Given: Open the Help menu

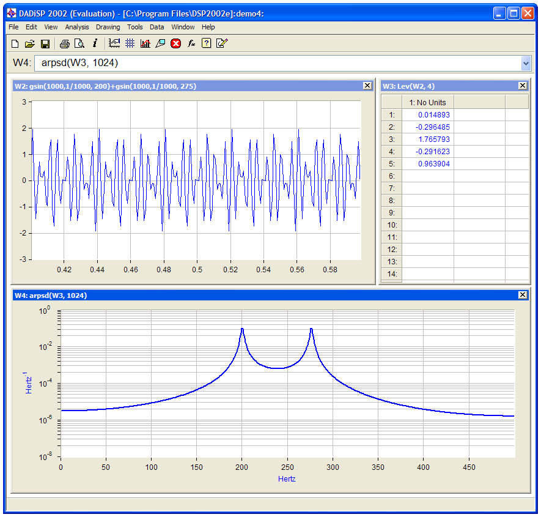Looking at the screenshot, I should coord(208,27).
